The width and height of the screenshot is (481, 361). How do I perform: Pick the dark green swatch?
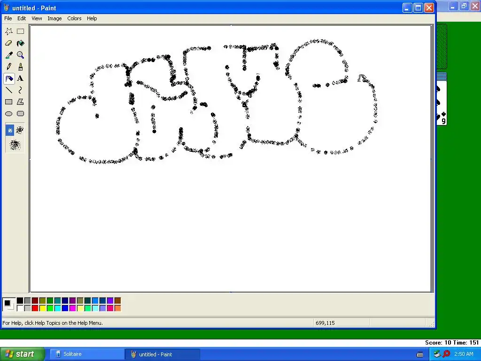(50, 300)
